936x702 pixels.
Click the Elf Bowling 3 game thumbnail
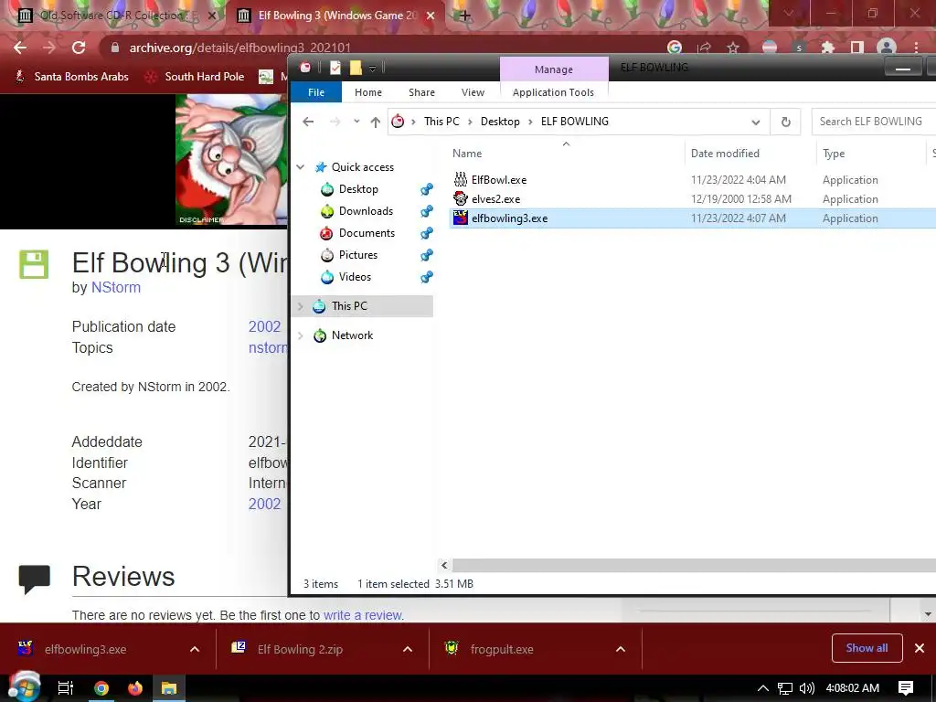coord(231,159)
